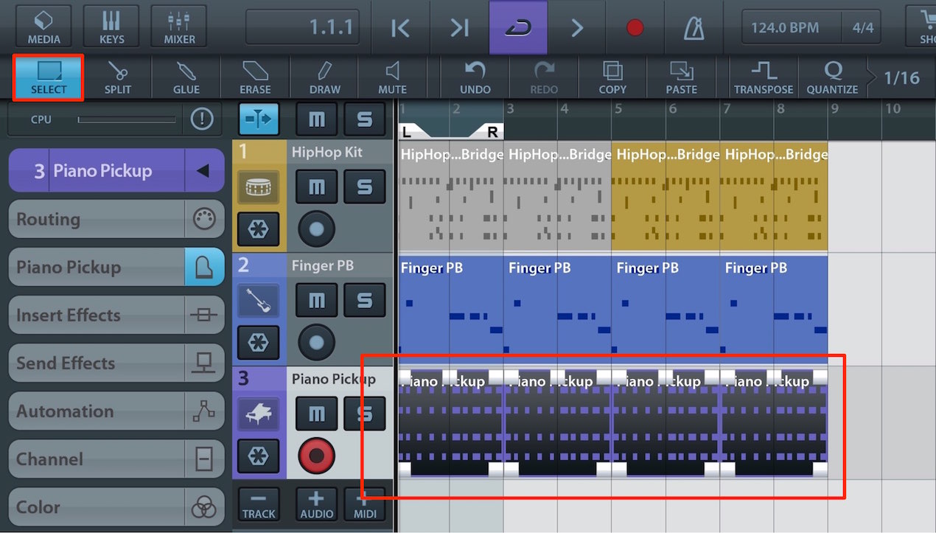Open the CPU alert indicator
Viewport: 936px width, 533px height.
point(202,119)
